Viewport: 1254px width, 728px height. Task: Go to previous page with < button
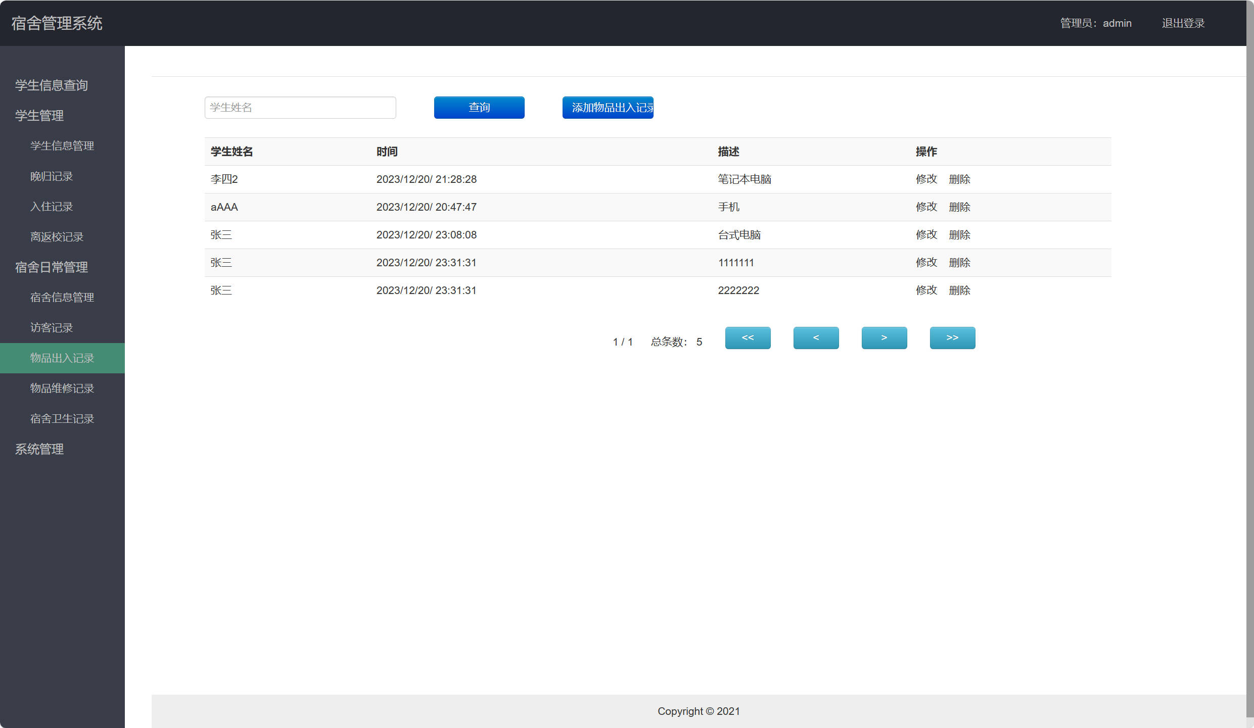click(x=816, y=337)
